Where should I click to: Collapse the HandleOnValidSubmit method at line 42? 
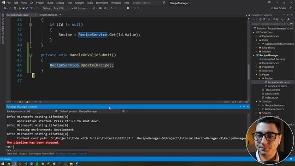pos(30,55)
